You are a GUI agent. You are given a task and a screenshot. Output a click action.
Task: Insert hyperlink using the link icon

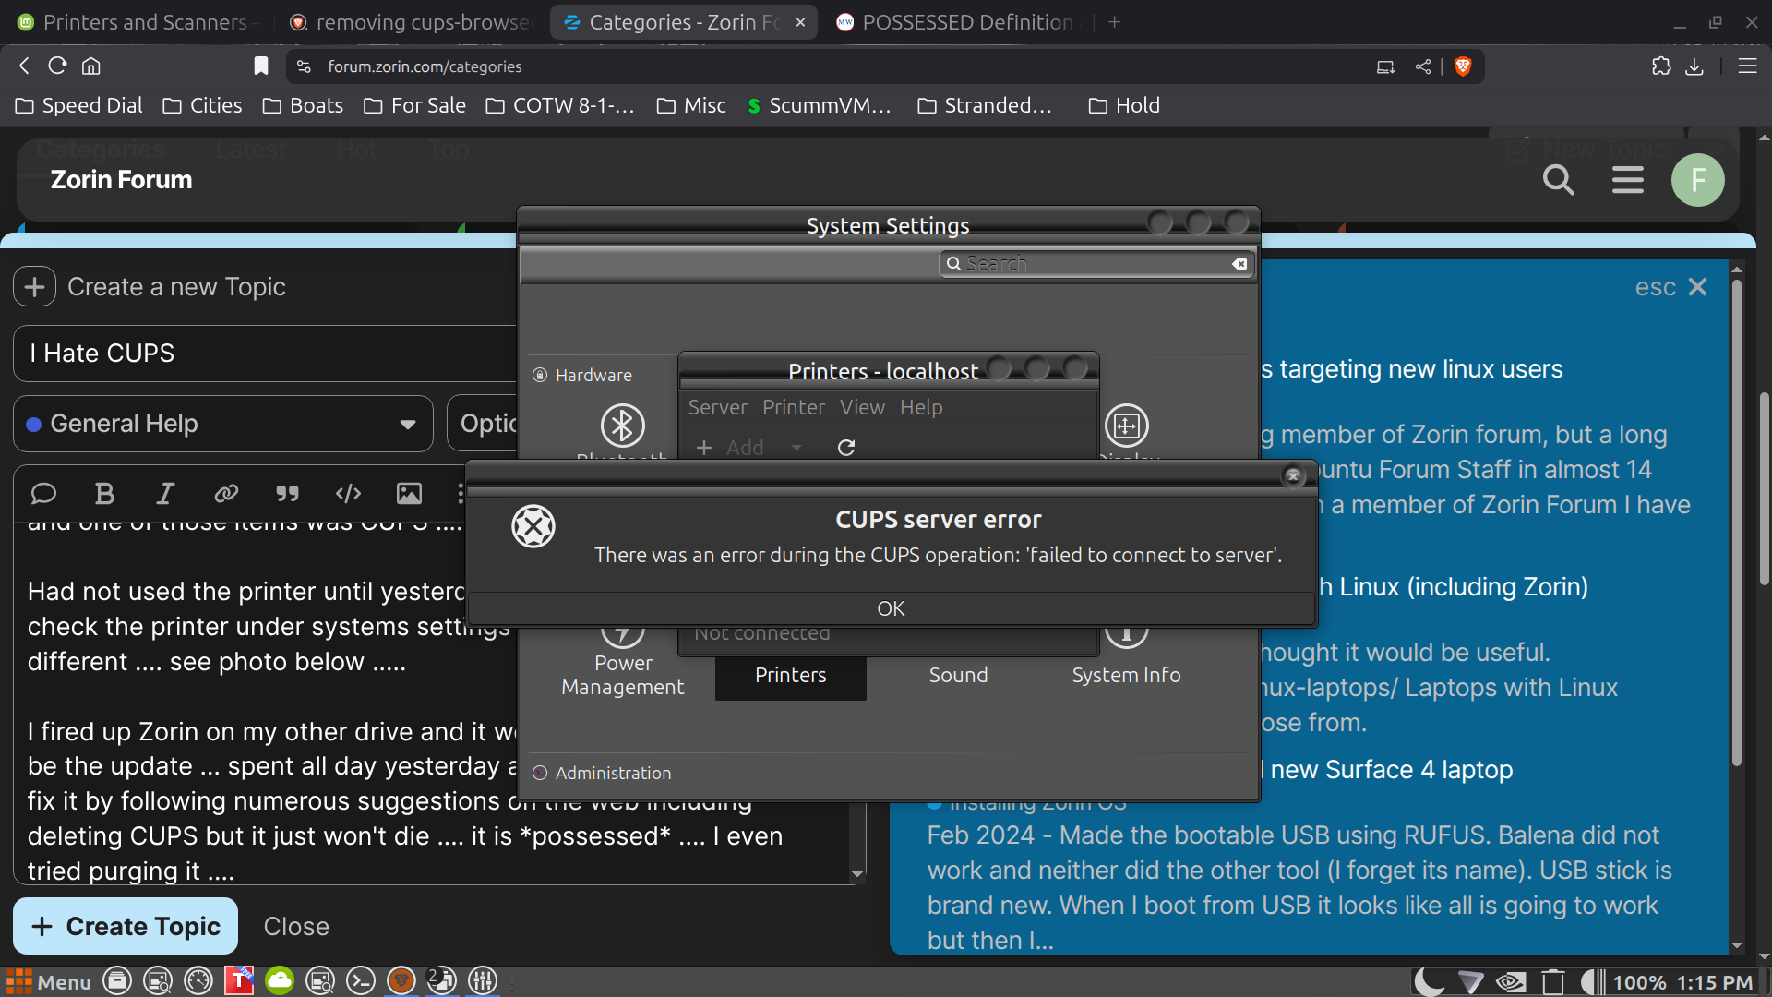tap(226, 494)
